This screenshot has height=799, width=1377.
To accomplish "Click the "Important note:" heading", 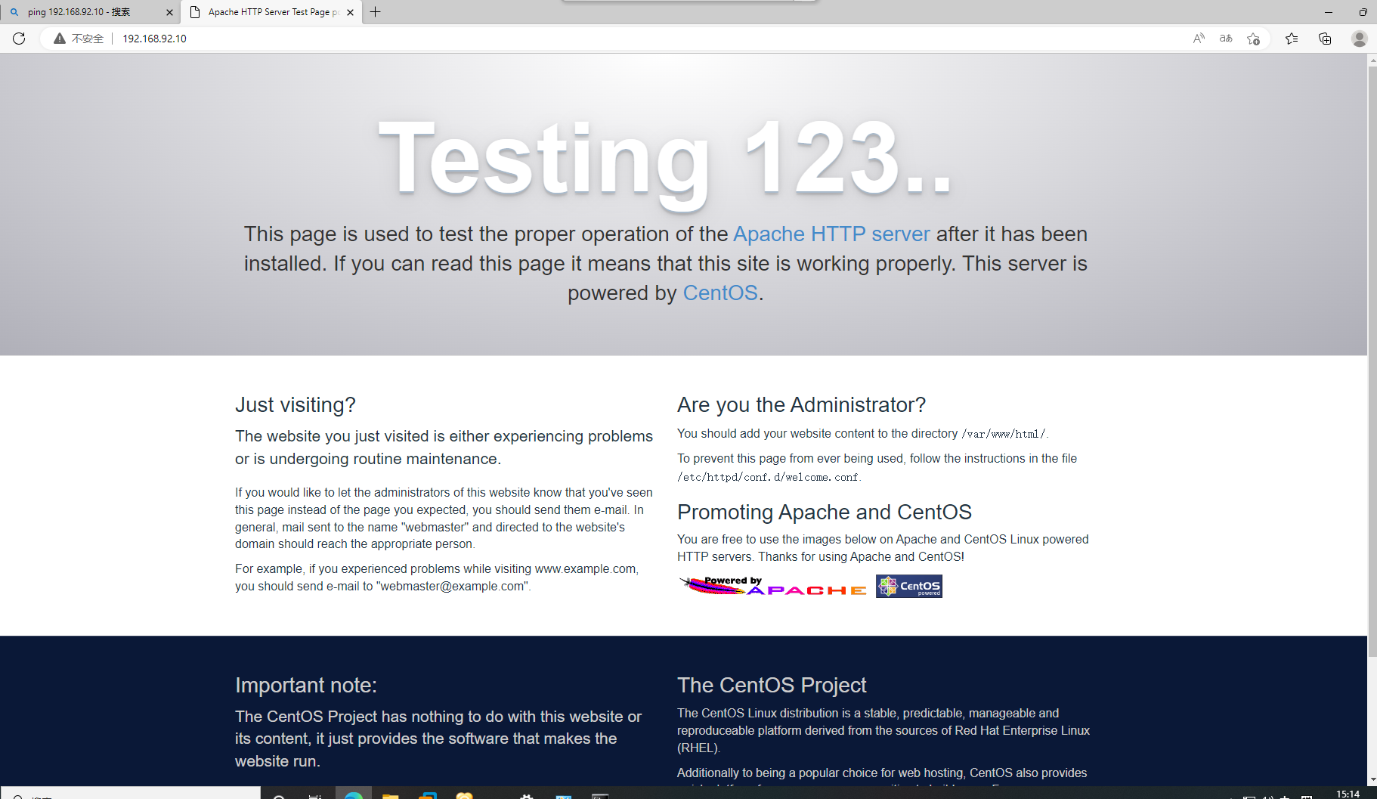I will pos(306,686).
